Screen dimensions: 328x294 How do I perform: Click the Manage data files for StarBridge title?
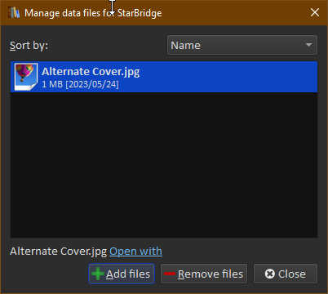tap(93, 13)
